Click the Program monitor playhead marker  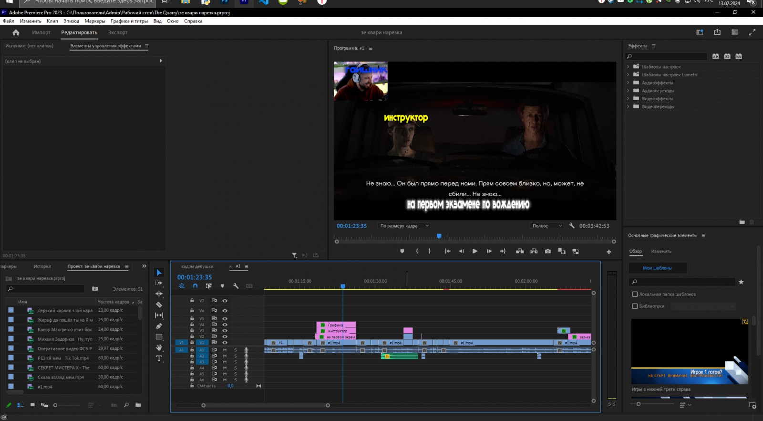click(x=439, y=236)
